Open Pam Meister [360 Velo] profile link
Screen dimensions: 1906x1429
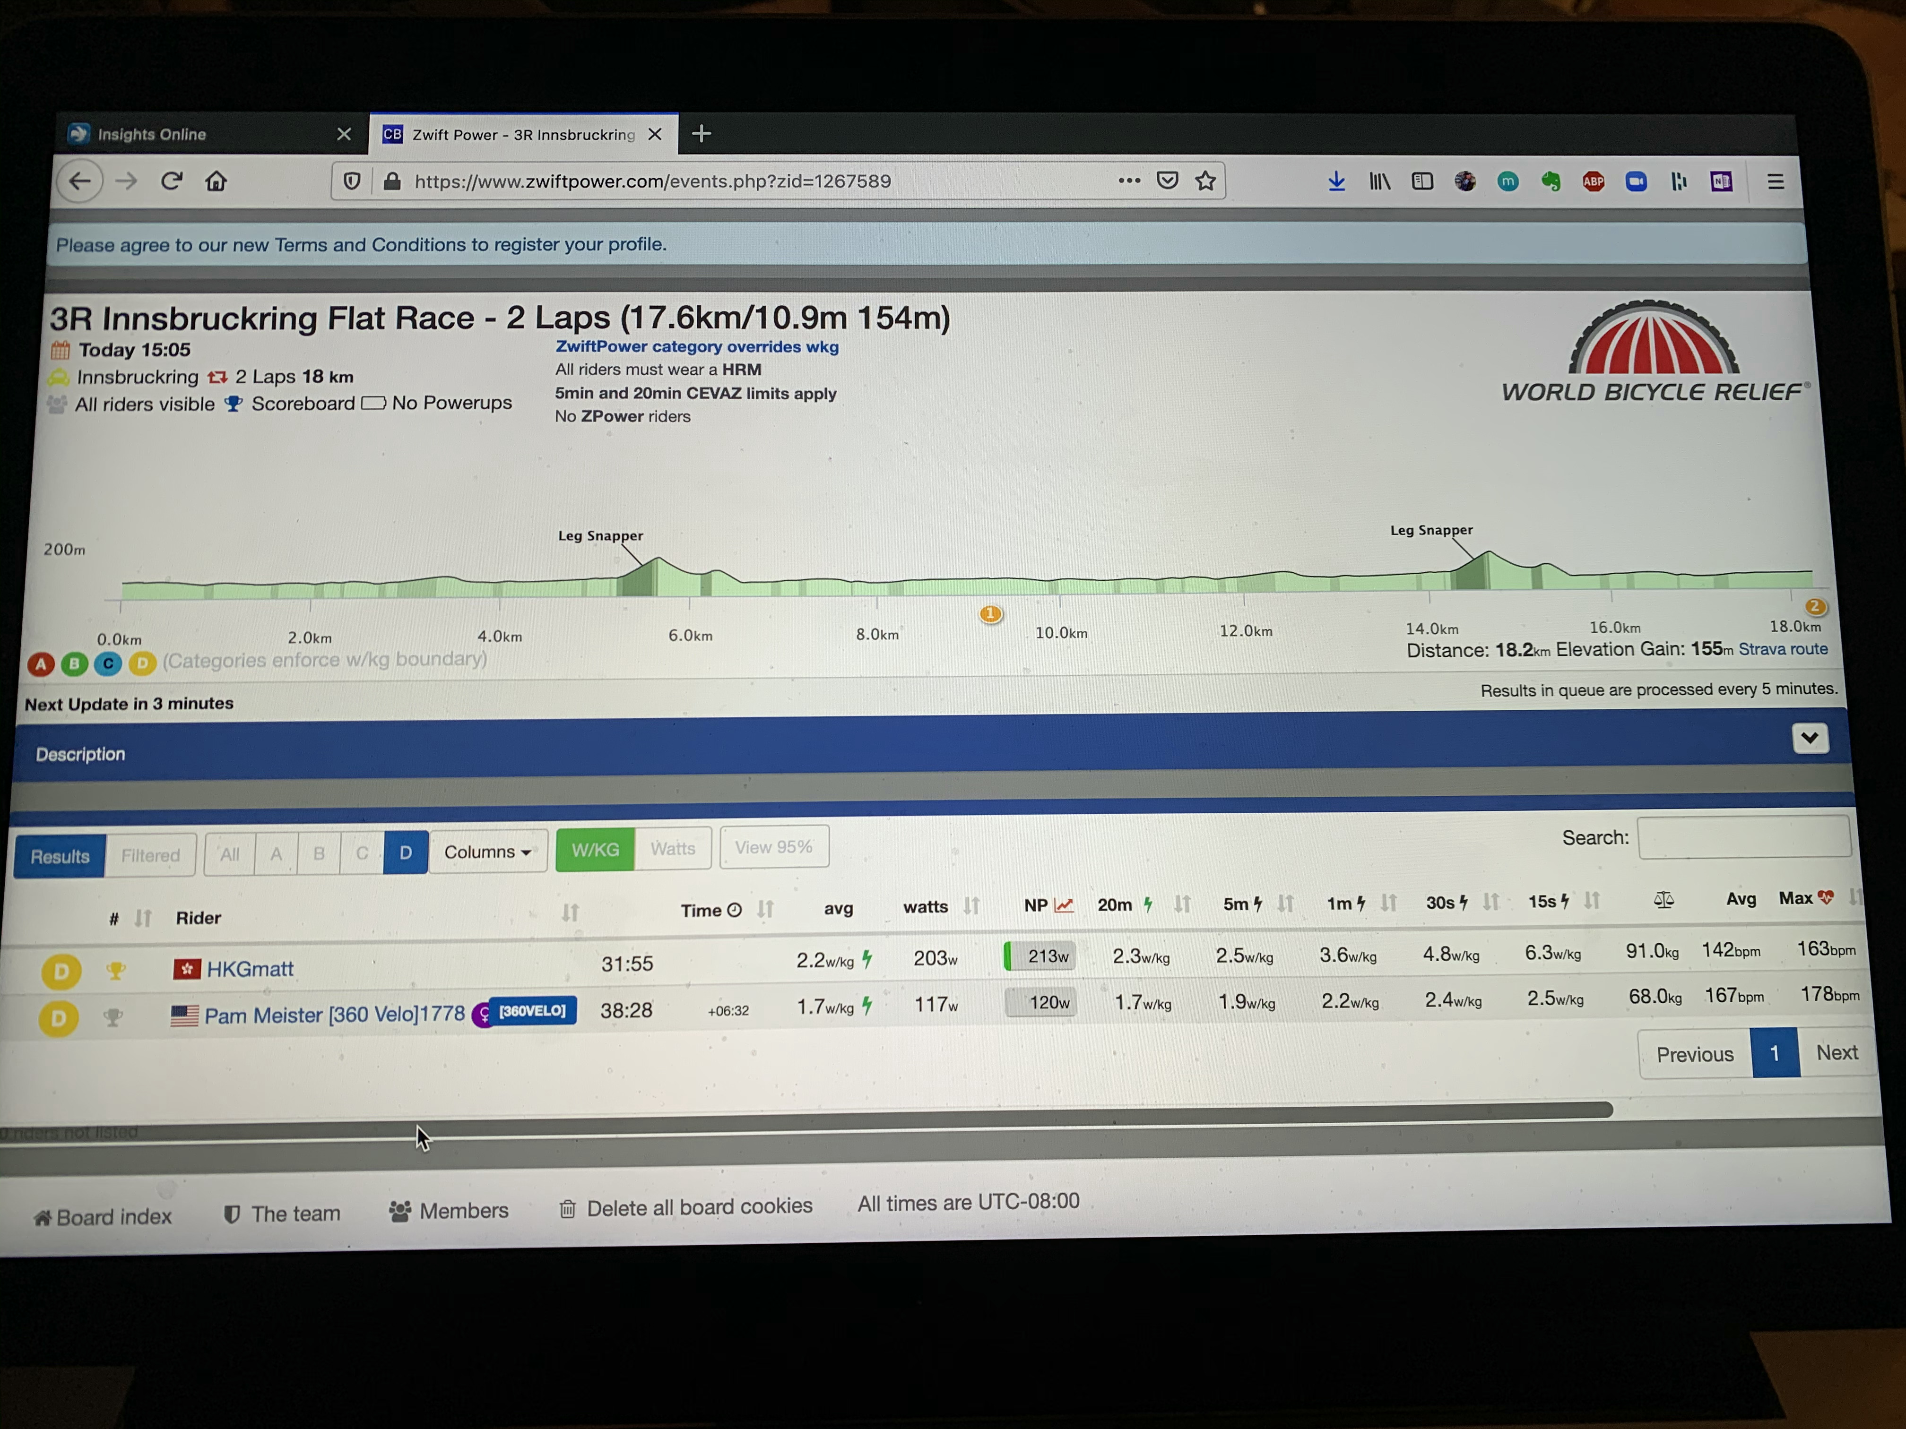(334, 1015)
